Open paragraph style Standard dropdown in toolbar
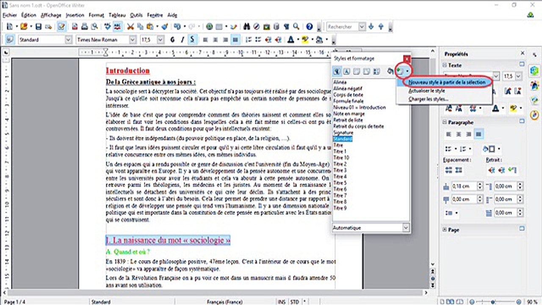Screen dimensions: 542x305 [68, 40]
